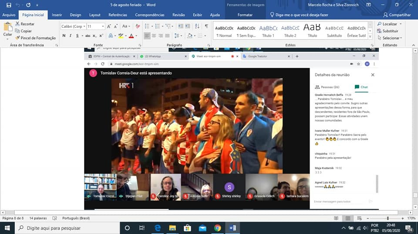
Task: Open the Selecionar dropdown
Action: [x=390, y=38]
